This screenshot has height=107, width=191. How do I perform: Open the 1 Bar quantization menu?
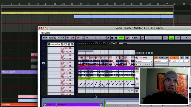coord(135,38)
